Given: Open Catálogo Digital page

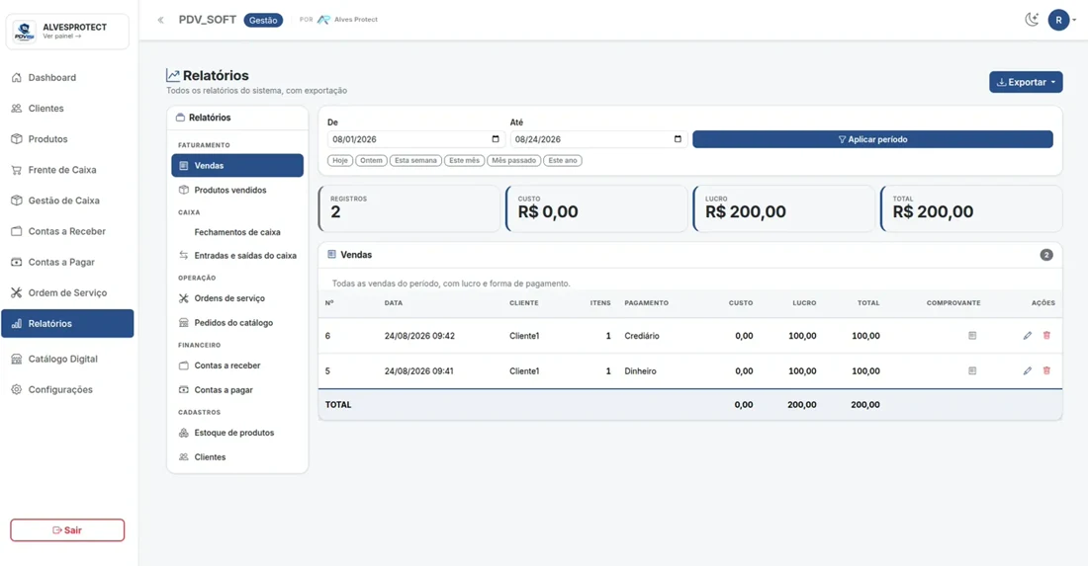Looking at the screenshot, I should 67,359.
